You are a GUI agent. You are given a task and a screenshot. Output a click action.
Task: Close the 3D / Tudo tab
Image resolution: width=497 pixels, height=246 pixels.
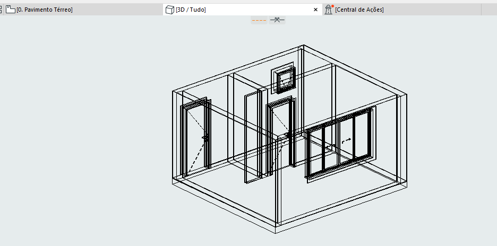pos(315,10)
